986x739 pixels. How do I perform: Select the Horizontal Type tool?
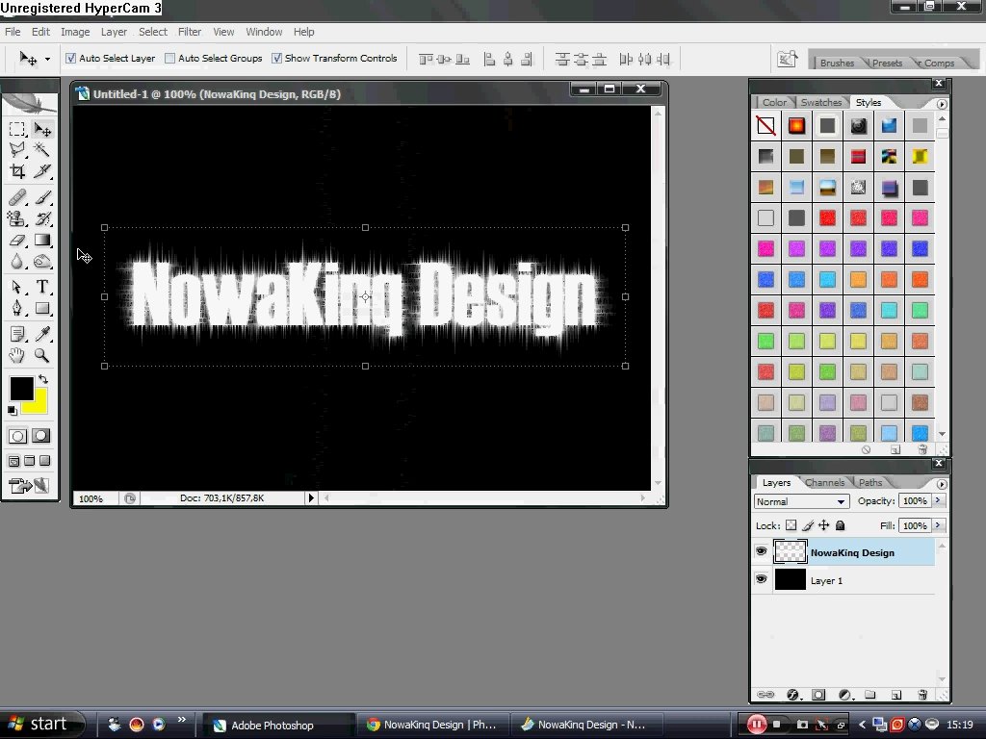(42, 287)
